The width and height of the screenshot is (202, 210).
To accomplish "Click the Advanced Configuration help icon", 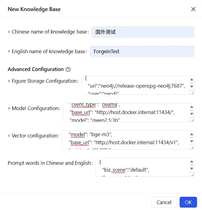I will tap(68, 69).
